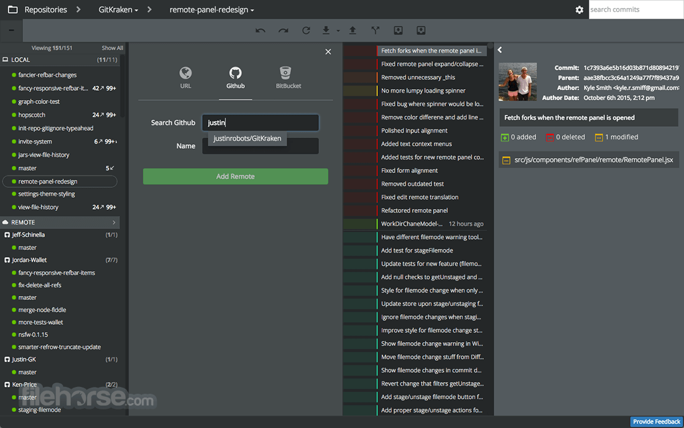This screenshot has width=684, height=428.
Task: Click the pull download icon
Action: 326,30
